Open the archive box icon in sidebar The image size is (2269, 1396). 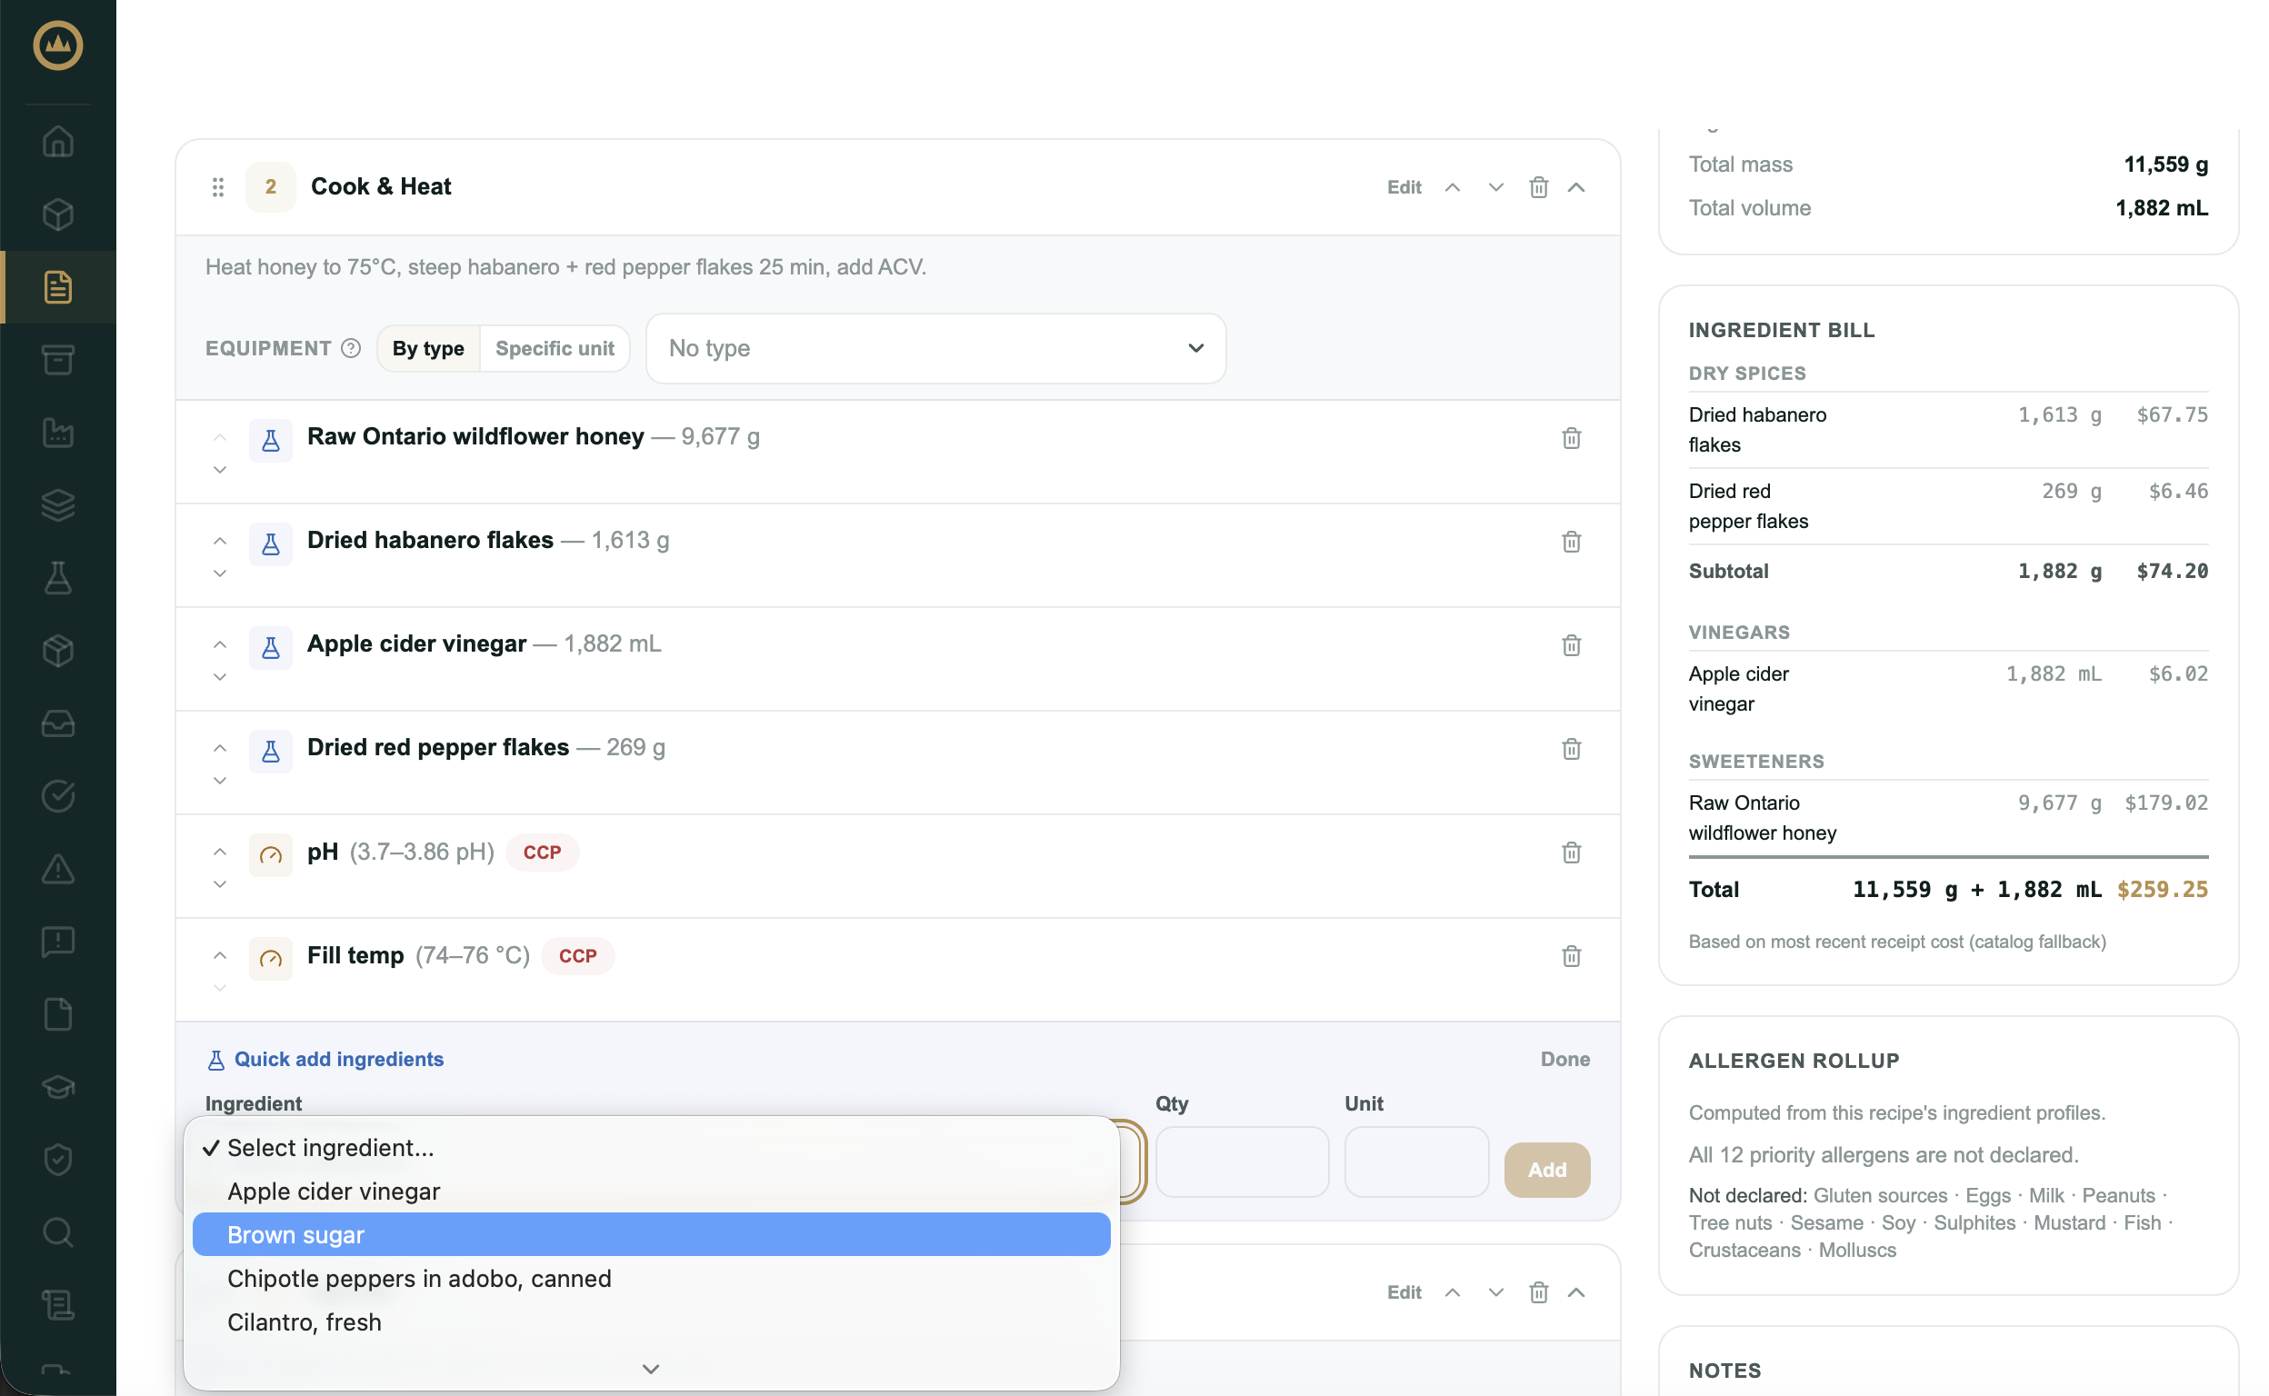pos(58,359)
